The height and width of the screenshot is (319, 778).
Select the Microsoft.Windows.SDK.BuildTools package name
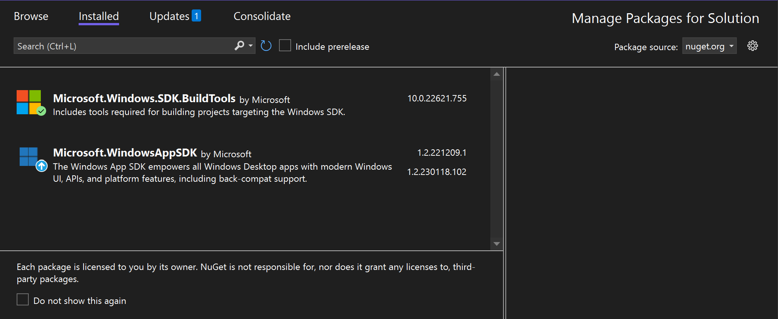tap(144, 98)
